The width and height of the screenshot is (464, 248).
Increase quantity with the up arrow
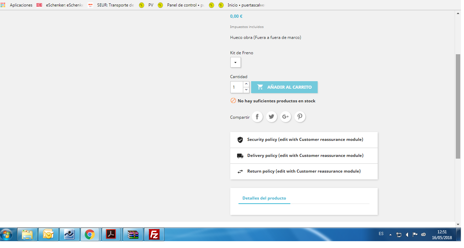[x=246, y=84]
